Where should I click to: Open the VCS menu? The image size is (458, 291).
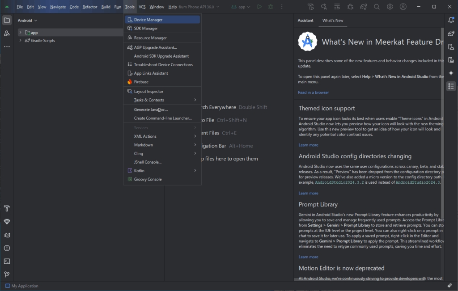(x=142, y=7)
